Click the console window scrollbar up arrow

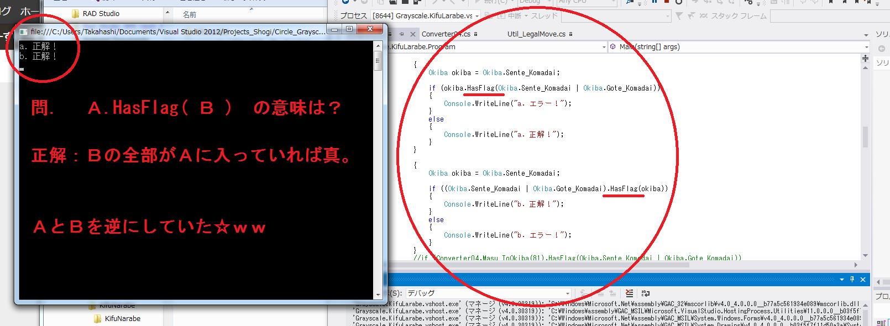coord(378,46)
